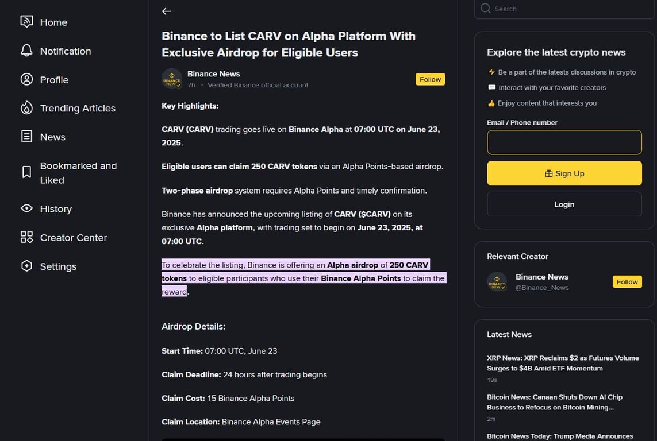
Task: Click the Email / Phone number field
Action: [564, 142]
